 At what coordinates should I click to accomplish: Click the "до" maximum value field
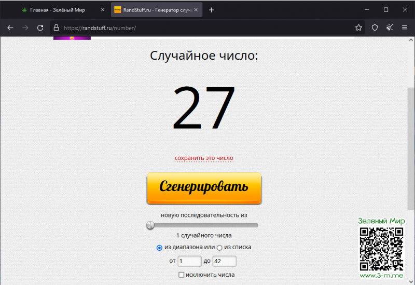tap(224, 261)
